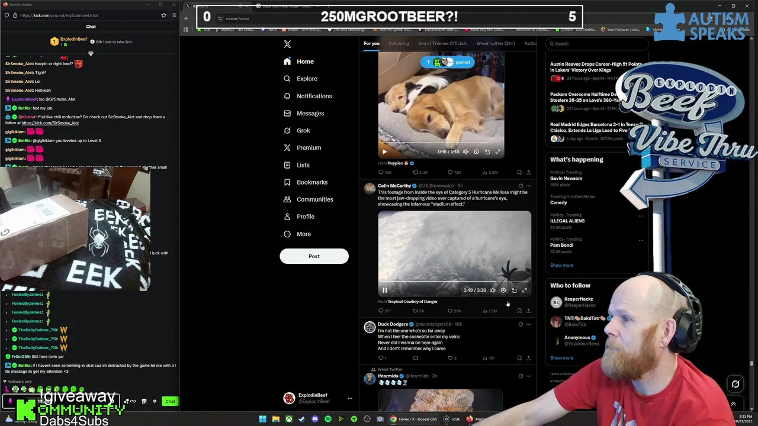Open the Gavin Newsom trending topic
This screenshot has height=426, width=758.
pos(566,178)
